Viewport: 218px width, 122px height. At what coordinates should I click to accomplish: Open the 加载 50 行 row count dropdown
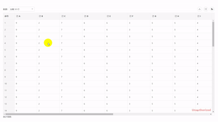coord(22,9)
